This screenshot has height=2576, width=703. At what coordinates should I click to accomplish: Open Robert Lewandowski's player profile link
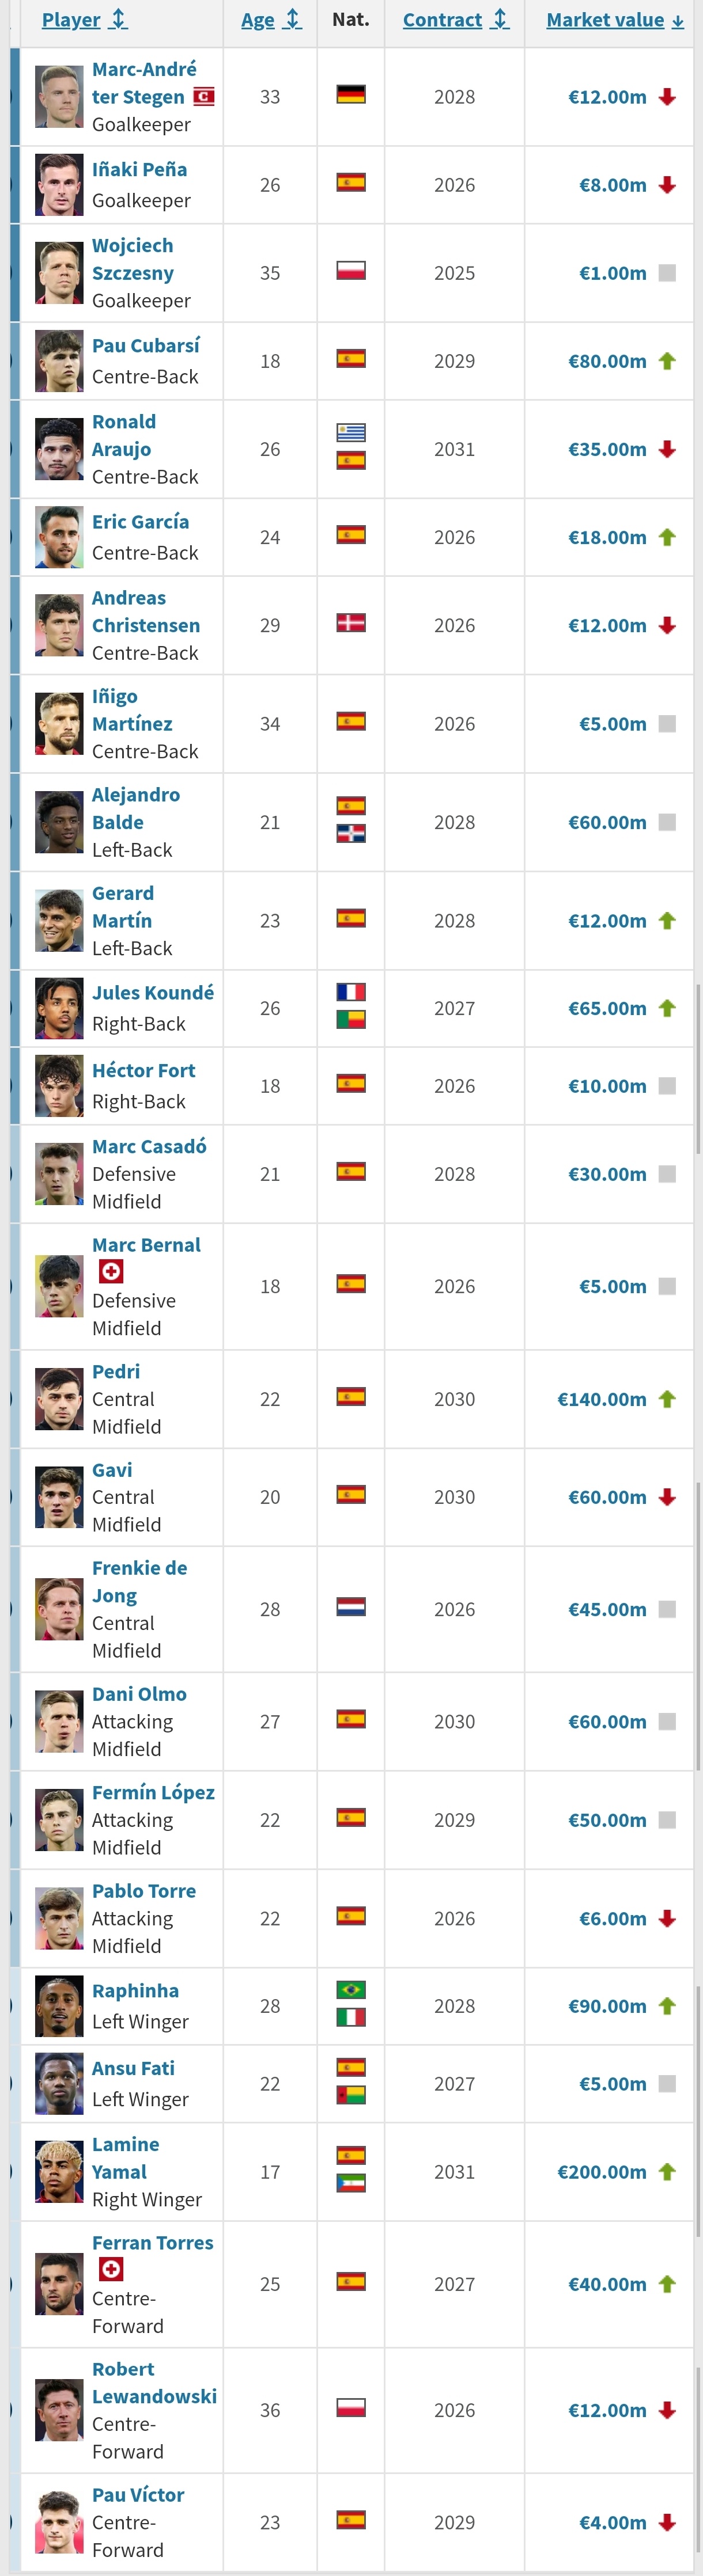tap(154, 2383)
